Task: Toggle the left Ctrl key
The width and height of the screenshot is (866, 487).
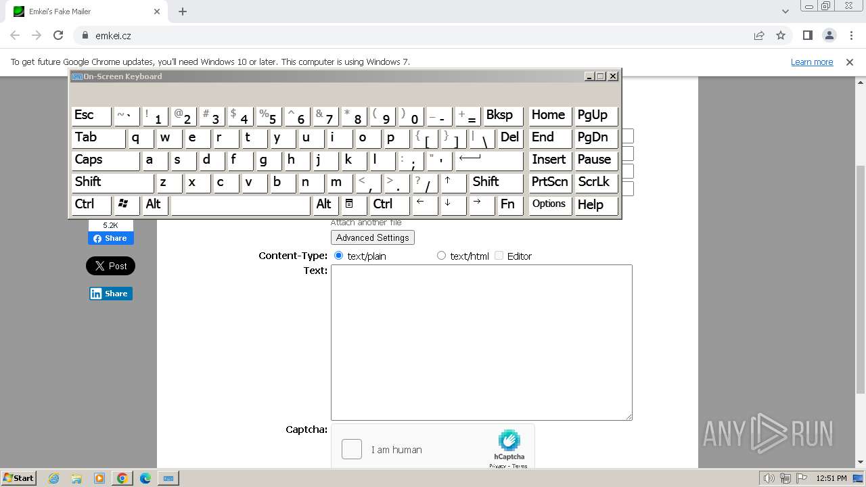Action: [91, 204]
